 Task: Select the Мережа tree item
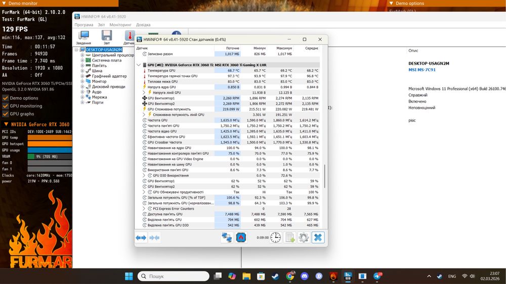[x=99, y=97]
